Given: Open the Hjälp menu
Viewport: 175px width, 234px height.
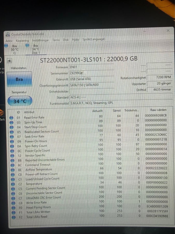Looking at the screenshot, I should click(x=75, y=40).
